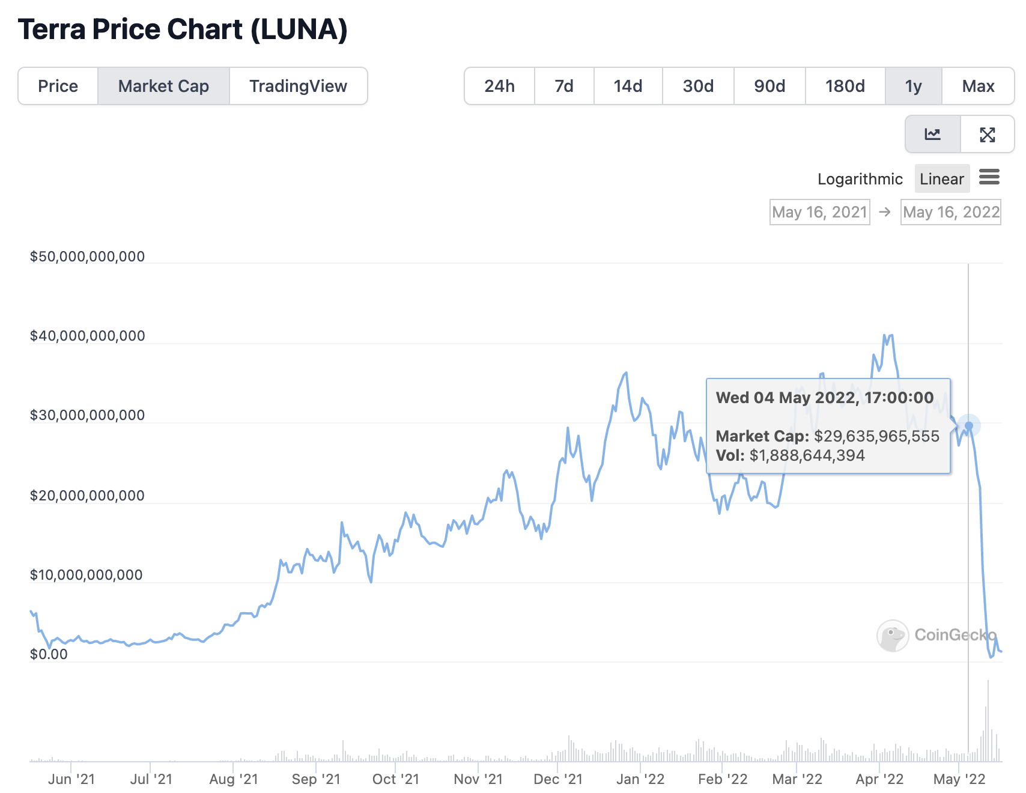Image resolution: width=1026 pixels, height=793 pixels.
Task: Choose the 90d range button
Action: pos(769,86)
